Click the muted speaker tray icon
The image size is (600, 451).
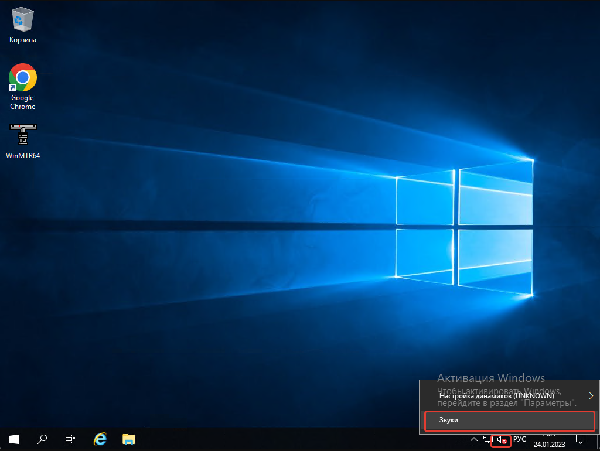tap(501, 439)
